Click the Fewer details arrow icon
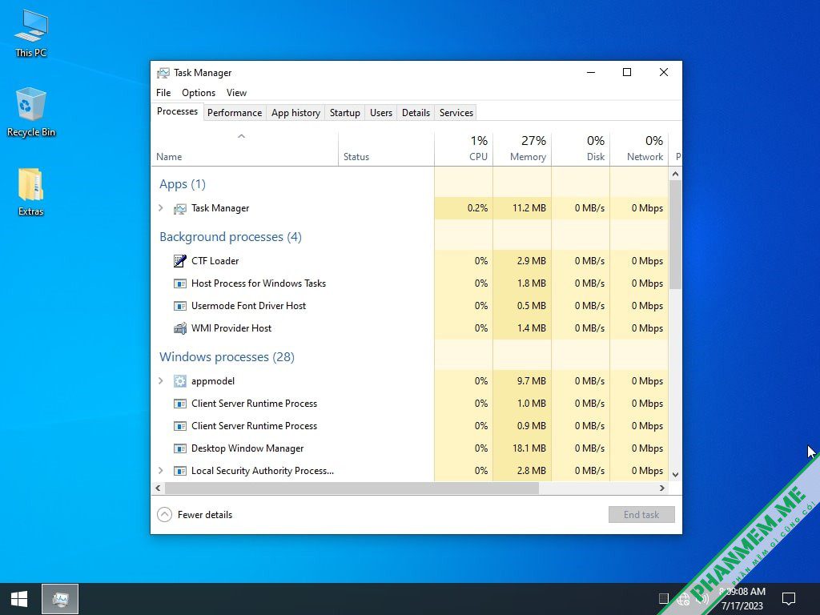Screen dimensions: 820x615 tap(164, 515)
